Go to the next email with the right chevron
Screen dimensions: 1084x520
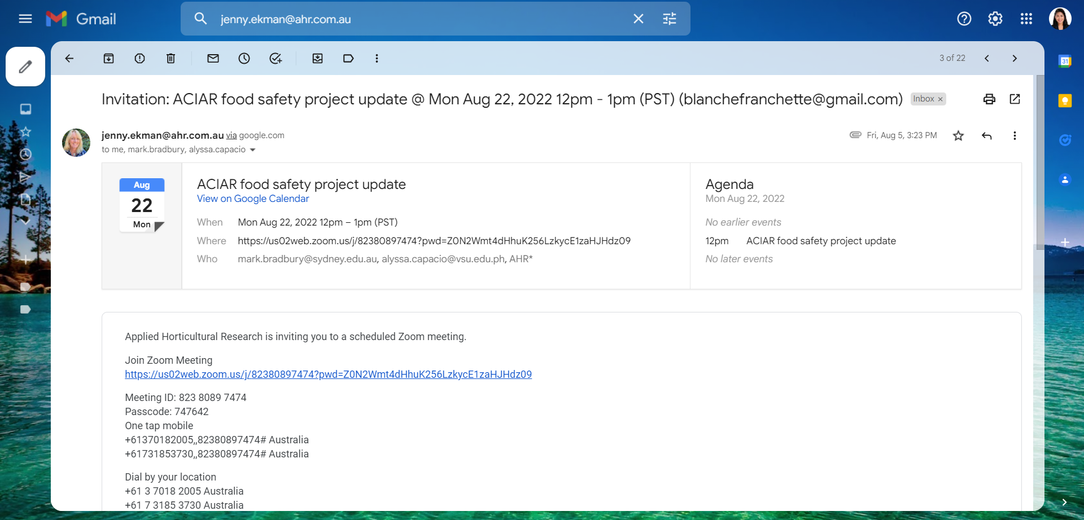(x=1015, y=58)
